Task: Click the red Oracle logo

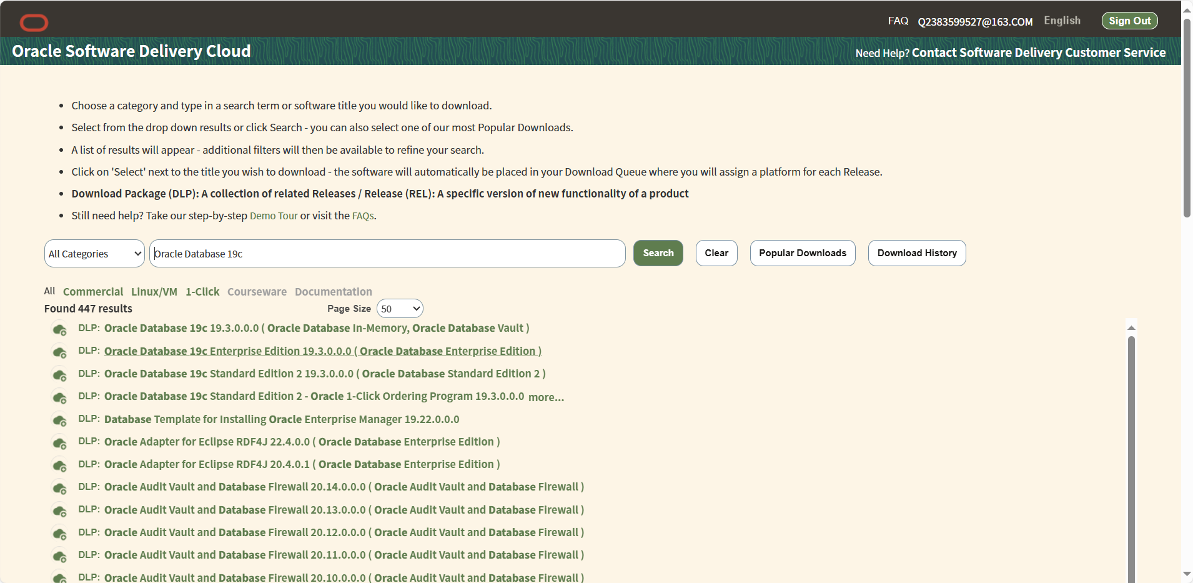Action: pos(34,22)
